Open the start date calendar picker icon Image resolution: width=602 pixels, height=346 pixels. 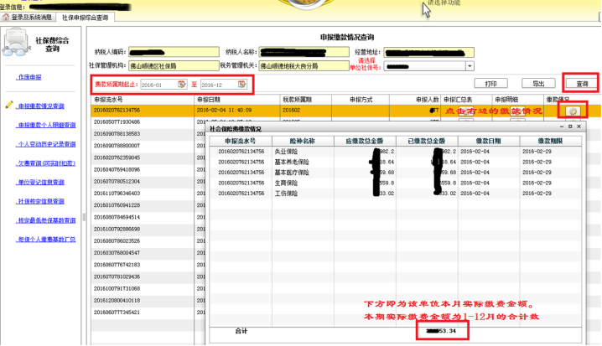coord(181,85)
